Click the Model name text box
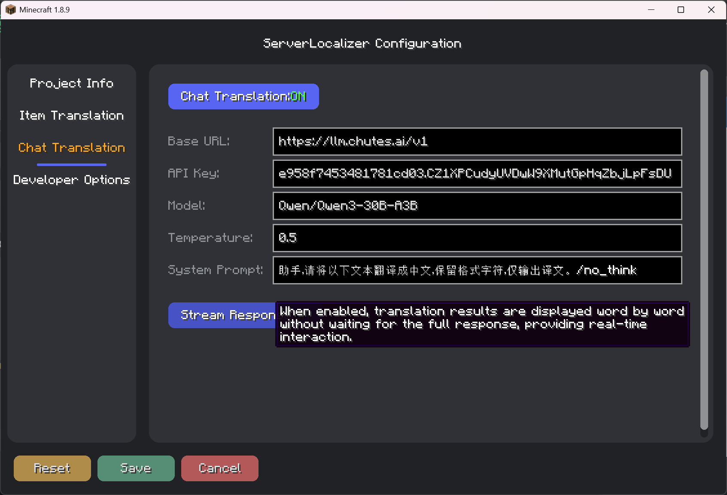 [x=477, y=206]
